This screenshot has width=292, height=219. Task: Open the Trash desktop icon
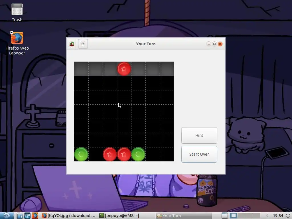pyautogui.click(x=17, y=13)
